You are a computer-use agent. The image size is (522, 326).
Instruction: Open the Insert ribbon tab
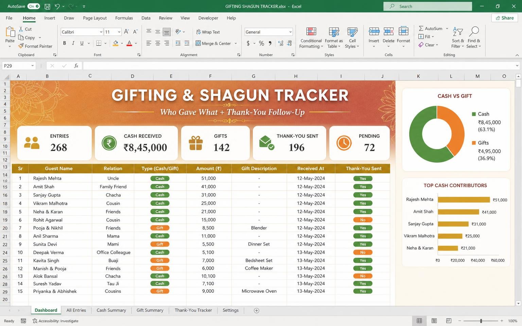50,18
